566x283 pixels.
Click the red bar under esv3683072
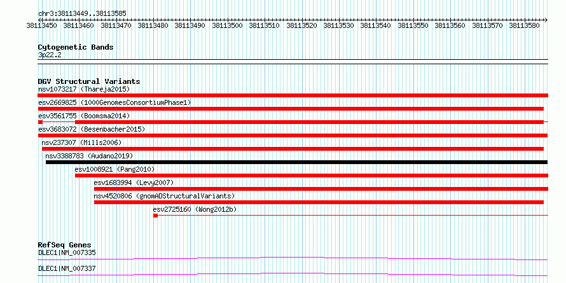293,135
